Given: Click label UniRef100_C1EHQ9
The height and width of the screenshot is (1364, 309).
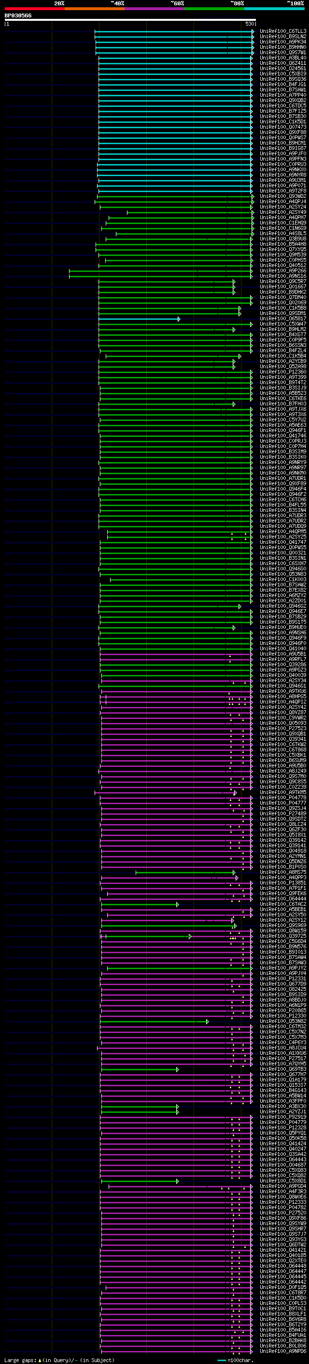Looking at the screenshot, I should tap(283, 223).
